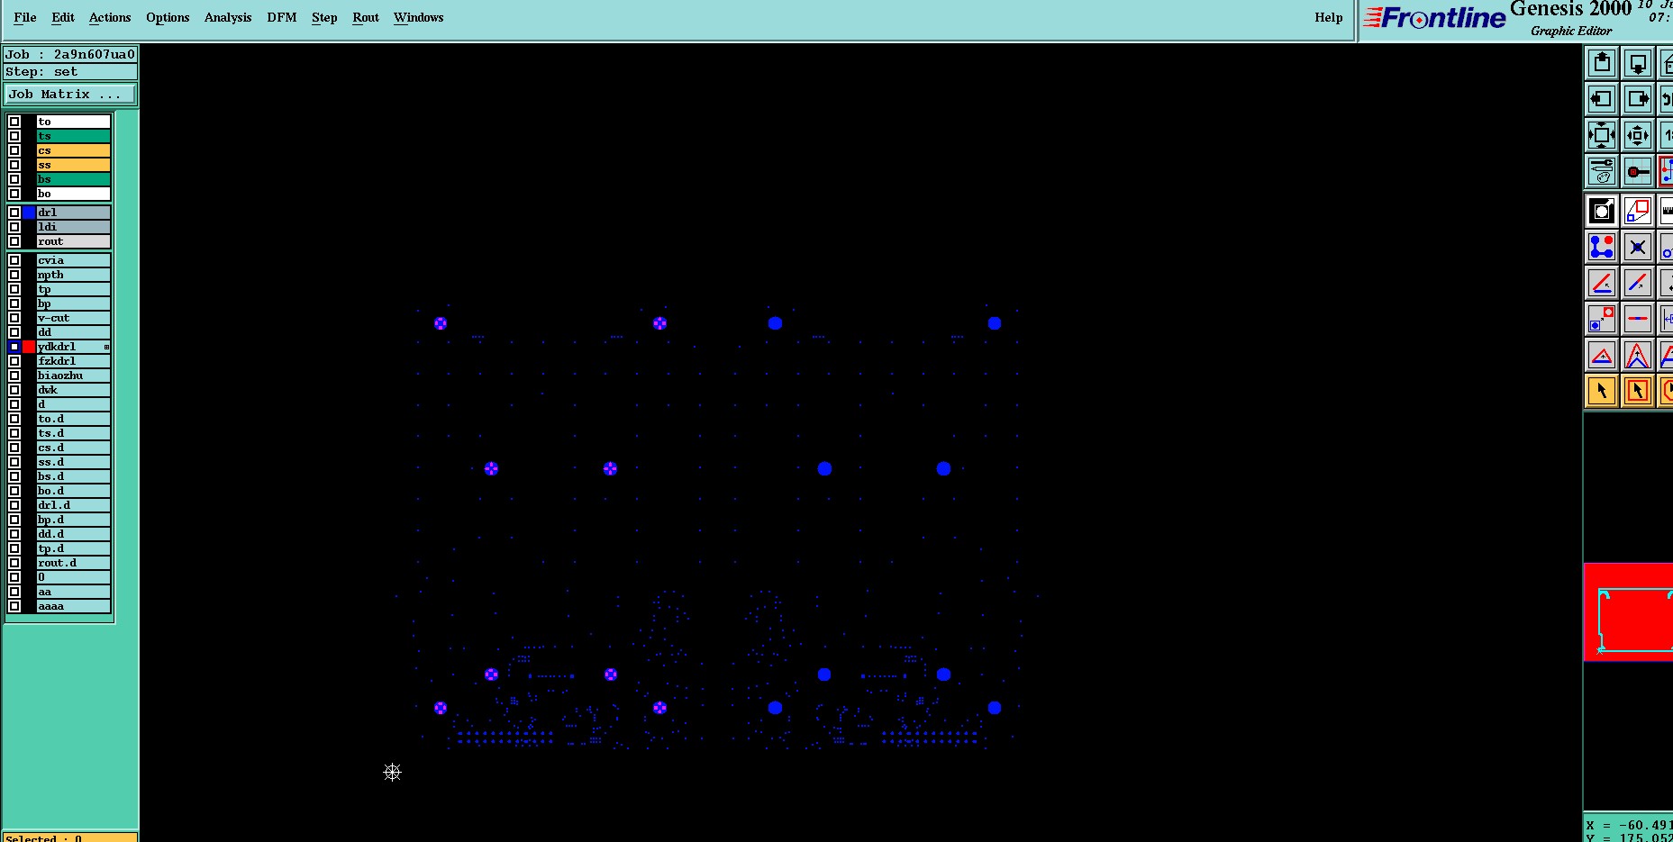The width and height of the screenshot is (1673, 842).
Task: Click the red-blue diagonal line icon
Action: tap(1638, 283)
